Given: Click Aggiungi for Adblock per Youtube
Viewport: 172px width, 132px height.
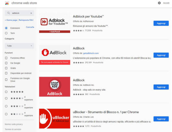Looking at the screenshot, I should 161,23.
